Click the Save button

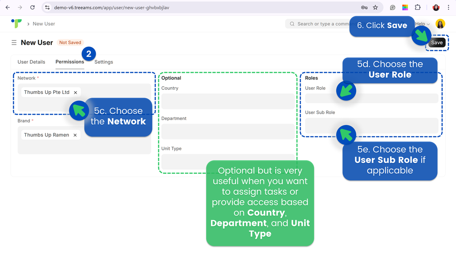click(436, 43)
